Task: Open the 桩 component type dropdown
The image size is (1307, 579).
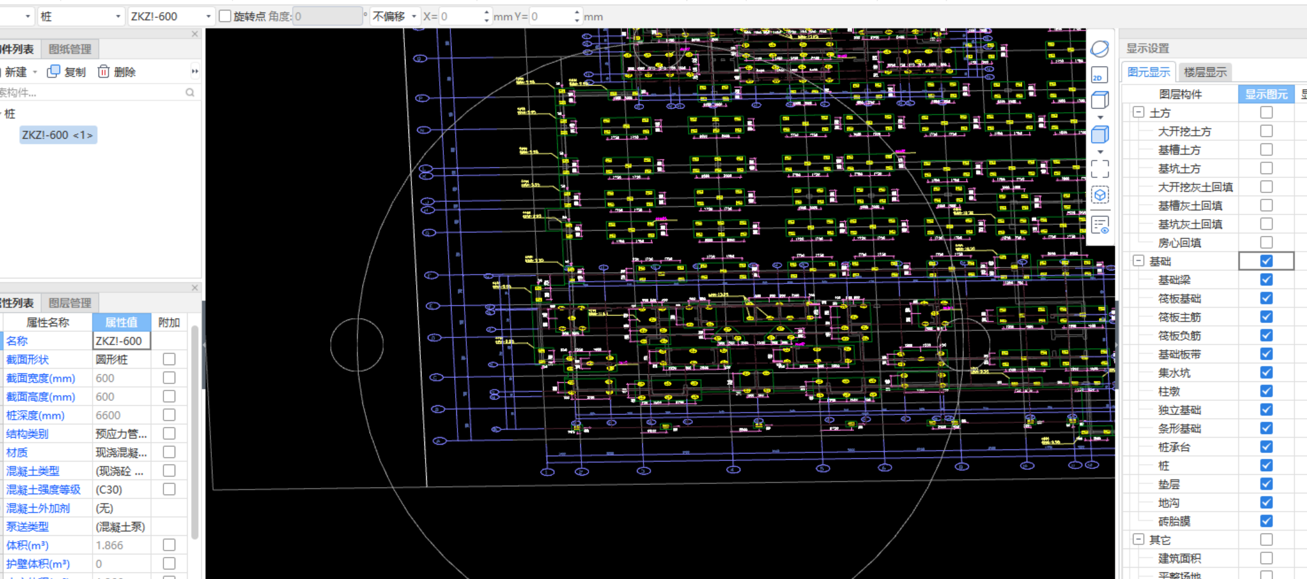Action: (x=118, y=17)
